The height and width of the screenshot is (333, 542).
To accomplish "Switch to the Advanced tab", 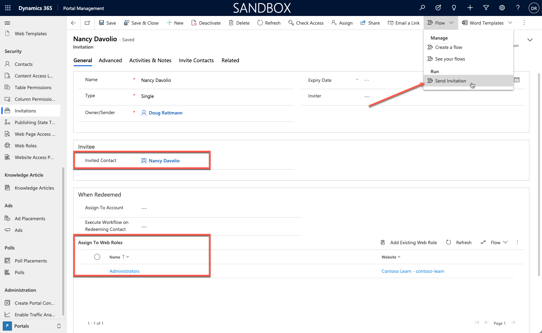I will [110, 61].
